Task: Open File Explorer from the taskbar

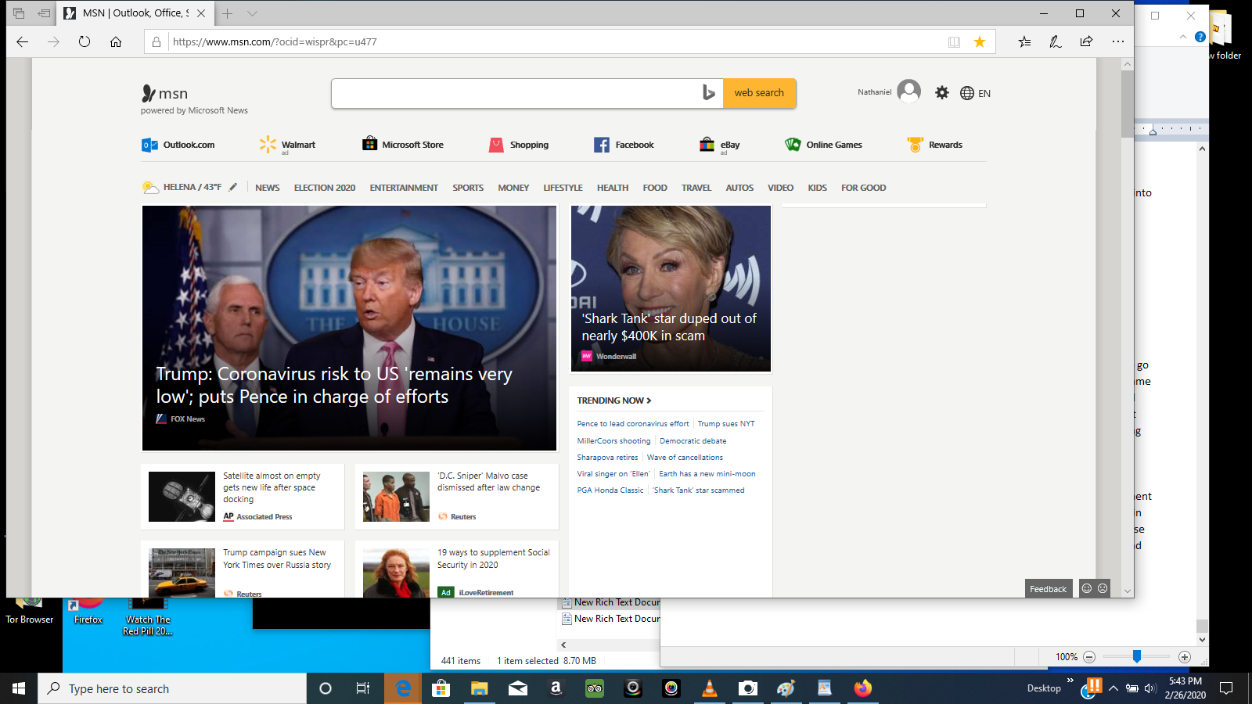Action: (x=479, y=688)
